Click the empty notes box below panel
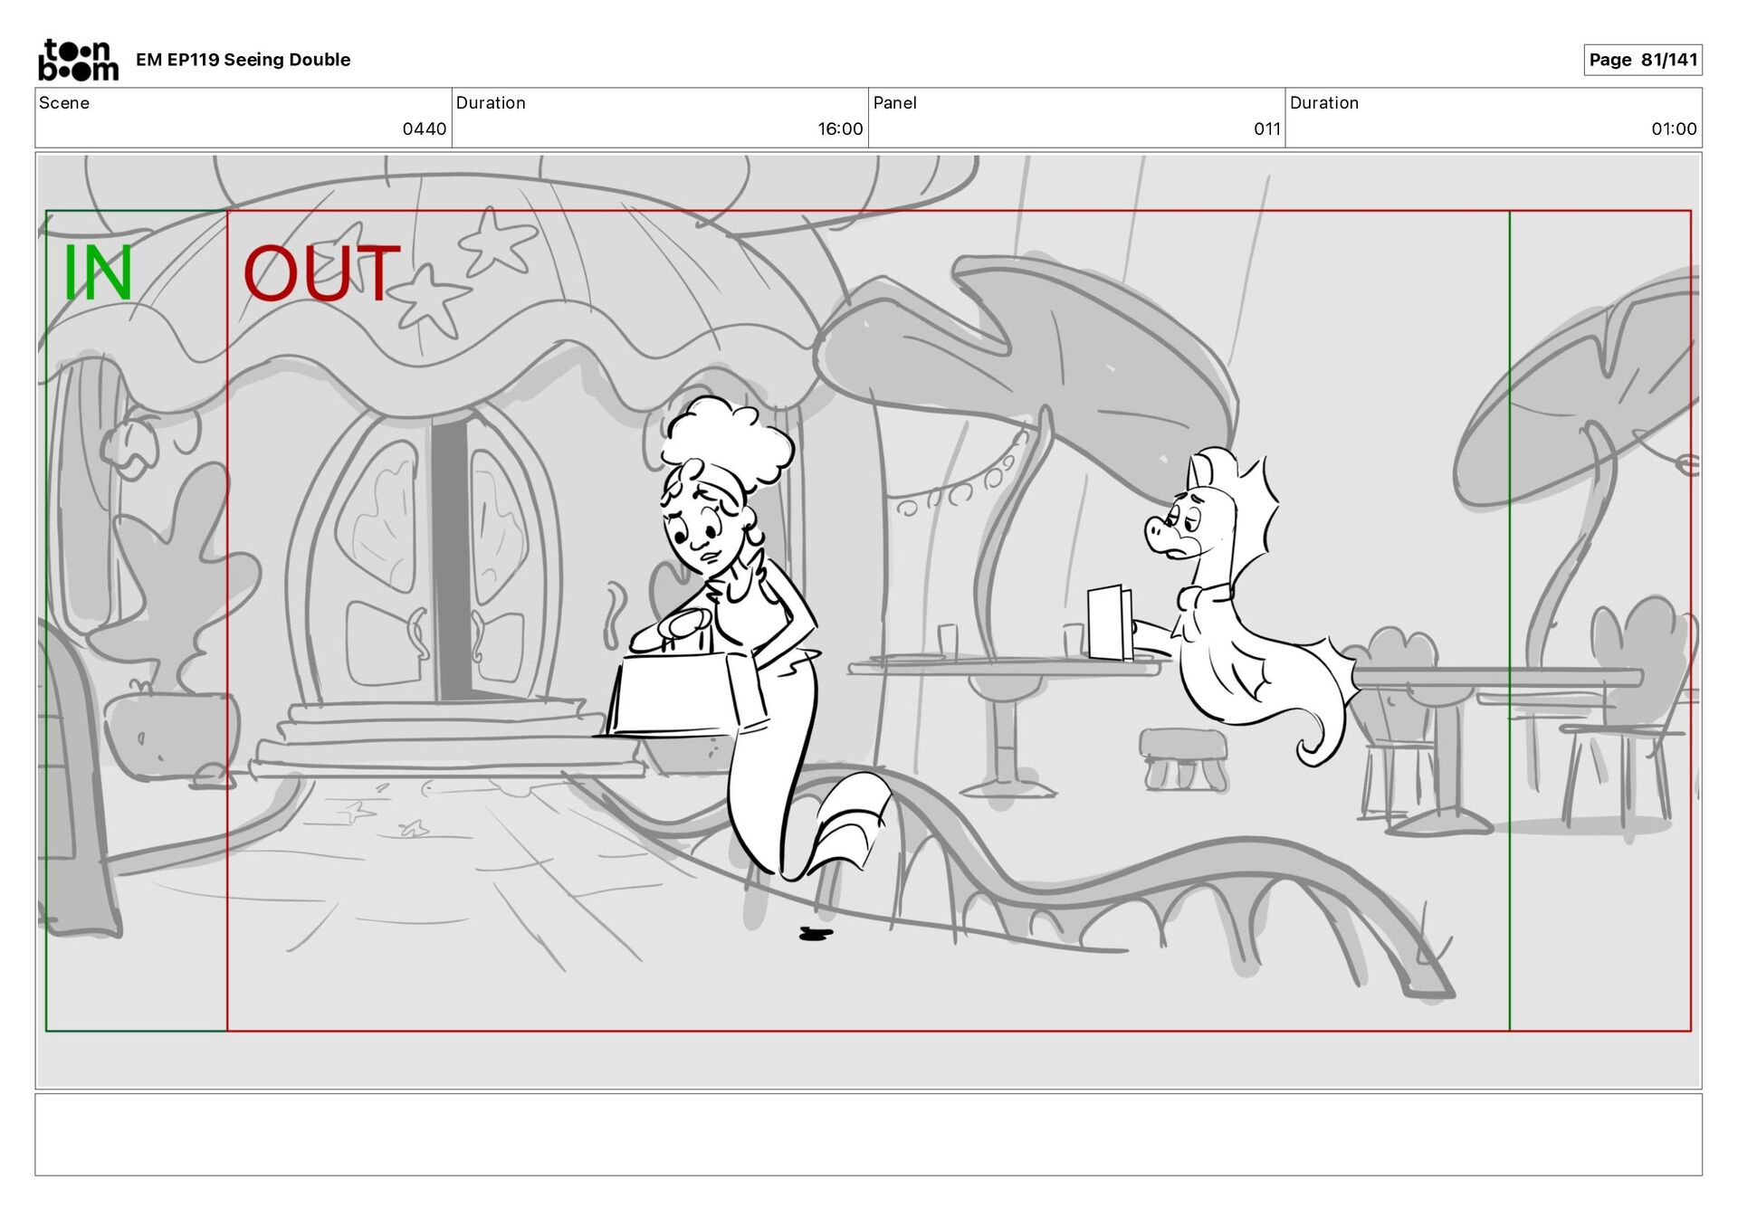Viewport: 1738px width, 1228px height. [868, 1134]
